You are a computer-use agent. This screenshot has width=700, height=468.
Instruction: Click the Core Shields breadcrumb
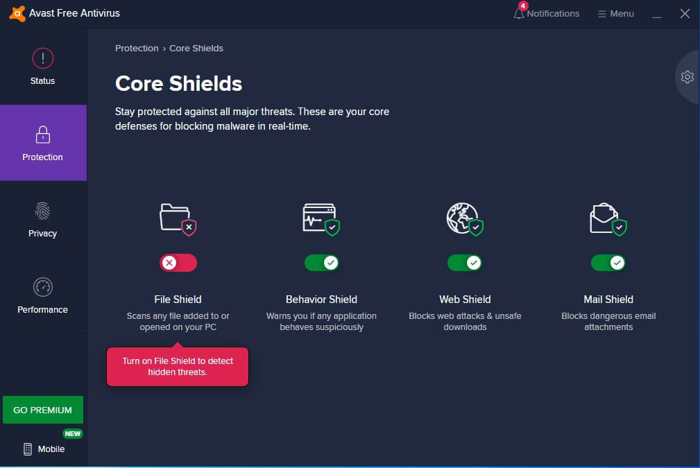196,48
